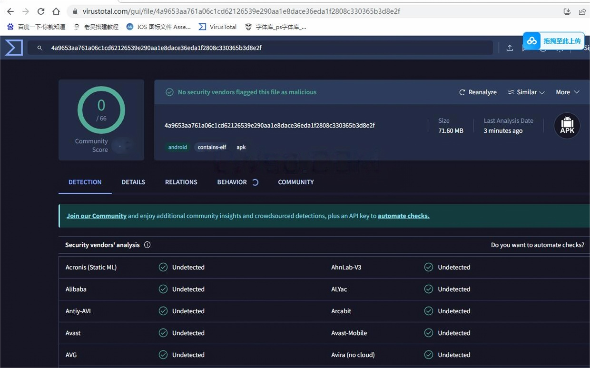Click the Behavior tab loading spinner
The image size is (590, 368).
(x=255, y=182)
